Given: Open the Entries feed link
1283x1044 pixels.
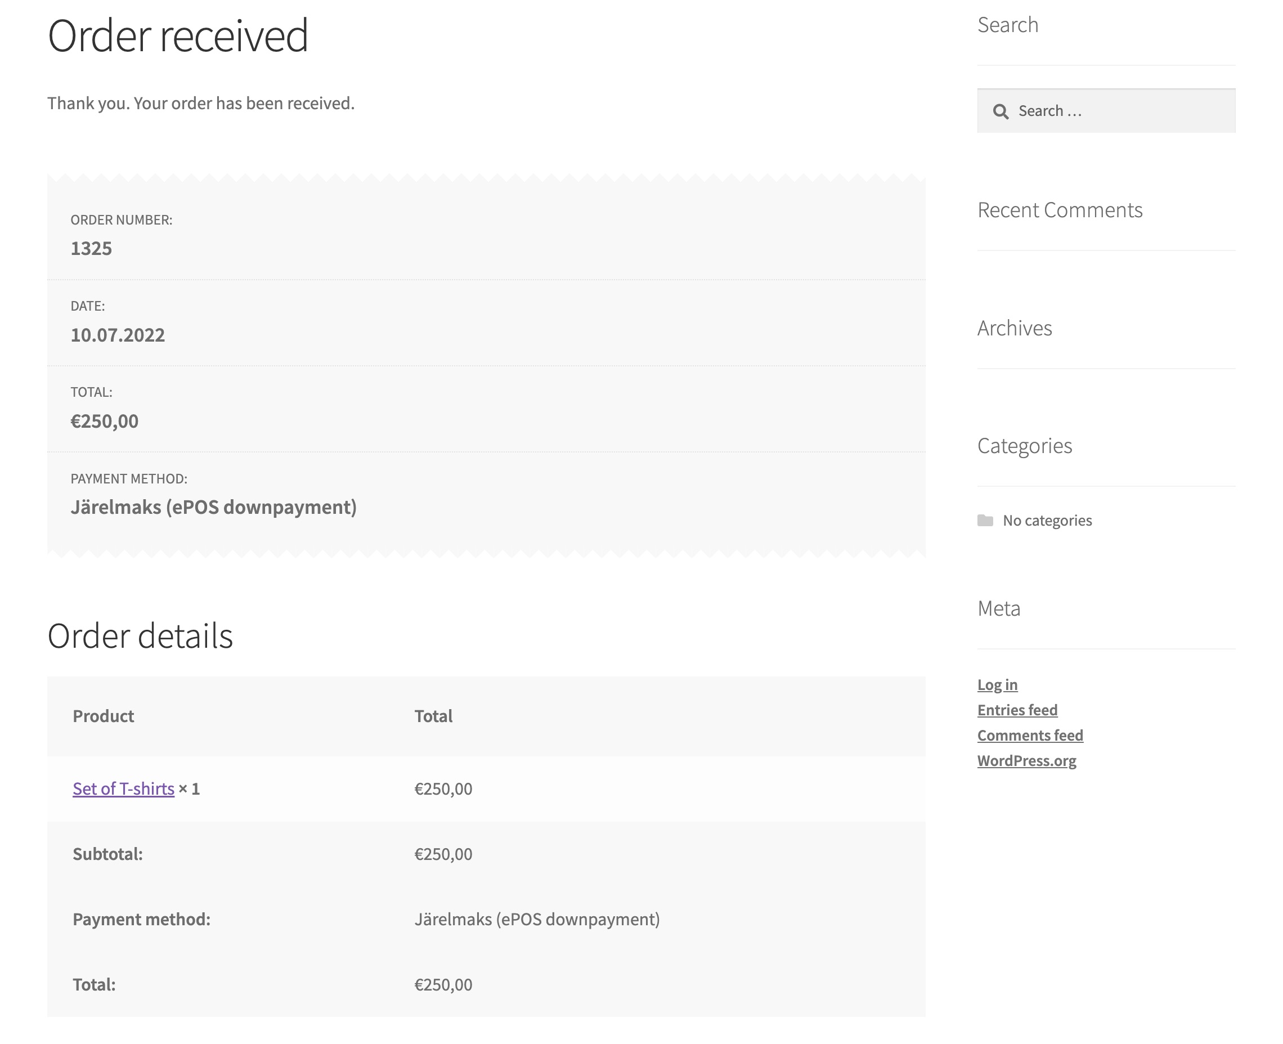Looking at the screenshot, I should 1017,710.
